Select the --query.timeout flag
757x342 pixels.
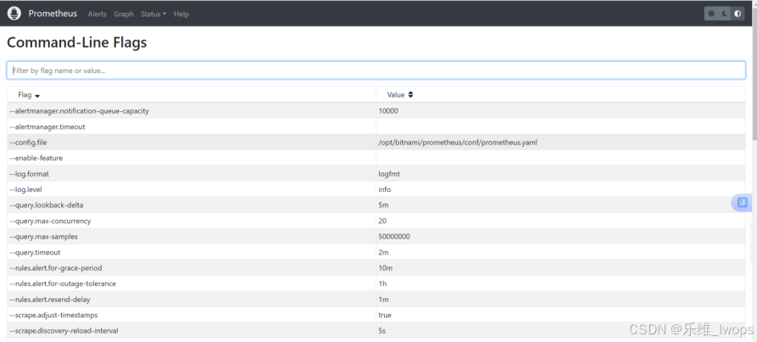click(x=35, y=252)
